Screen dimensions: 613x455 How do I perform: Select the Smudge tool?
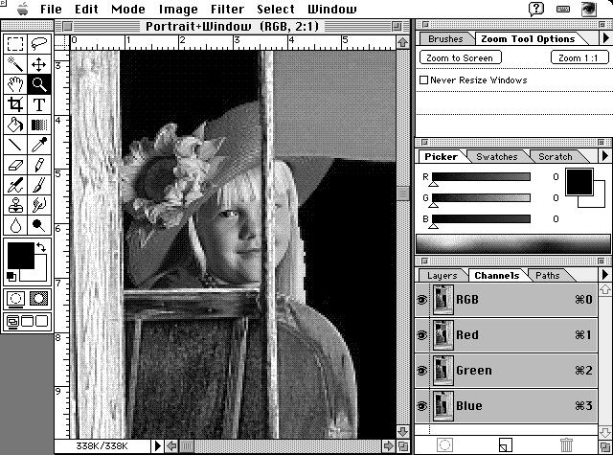pos(39,205)
